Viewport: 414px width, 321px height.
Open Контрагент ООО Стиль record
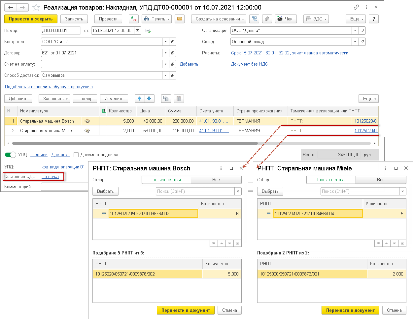click(173, 42)
